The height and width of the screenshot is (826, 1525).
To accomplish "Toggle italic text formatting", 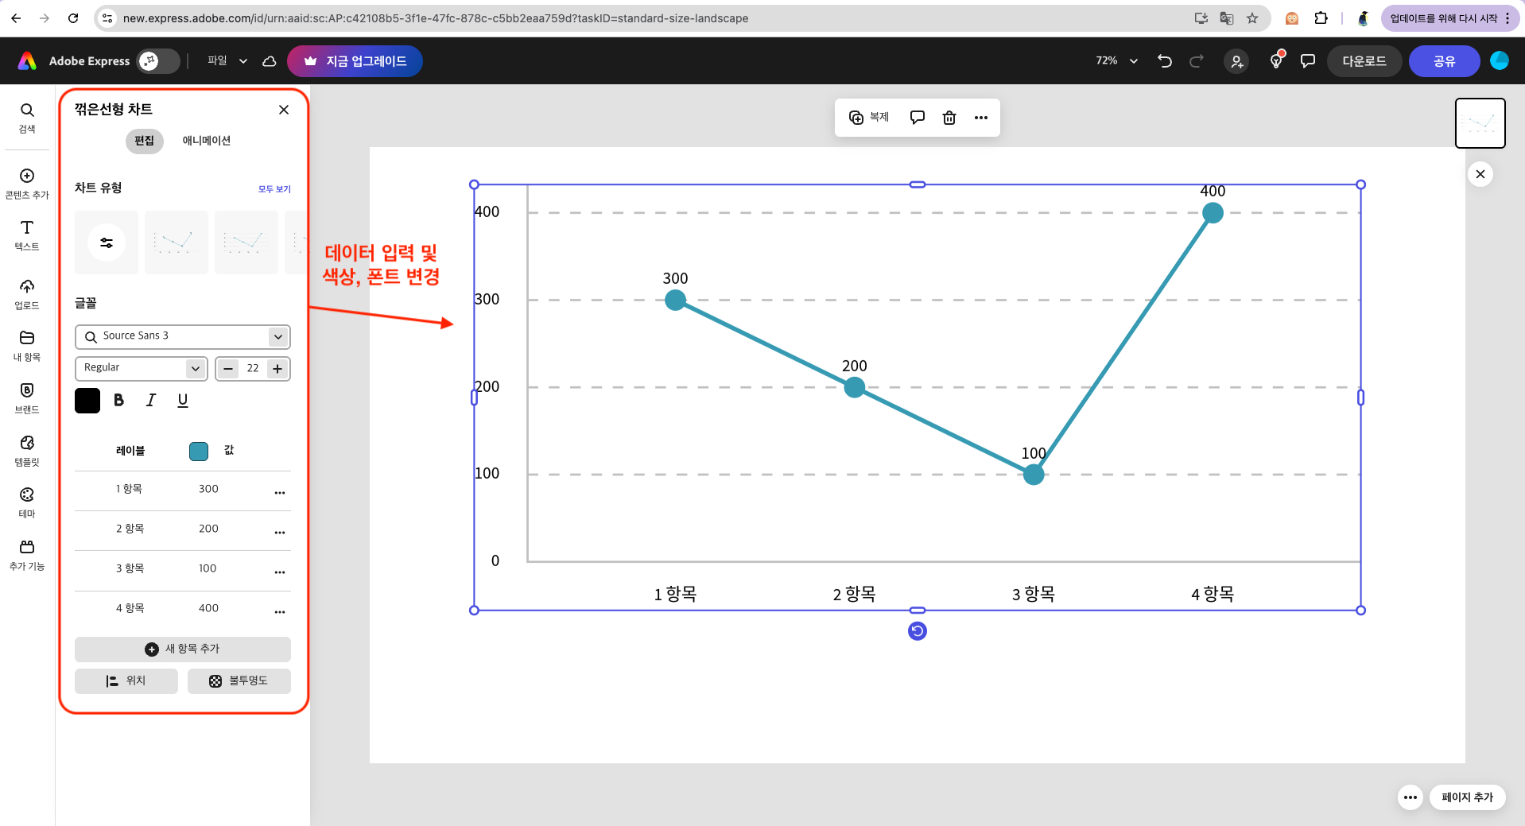I will (x=150, y=401).
